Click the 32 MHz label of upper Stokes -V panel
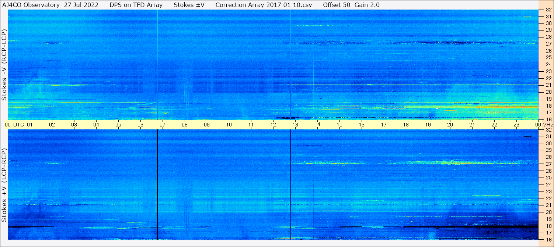Viewport: 554px width, 247px height. pos(548,10)
